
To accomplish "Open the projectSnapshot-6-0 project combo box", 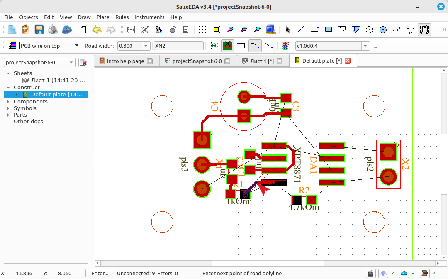I will (x=40, y=62).
